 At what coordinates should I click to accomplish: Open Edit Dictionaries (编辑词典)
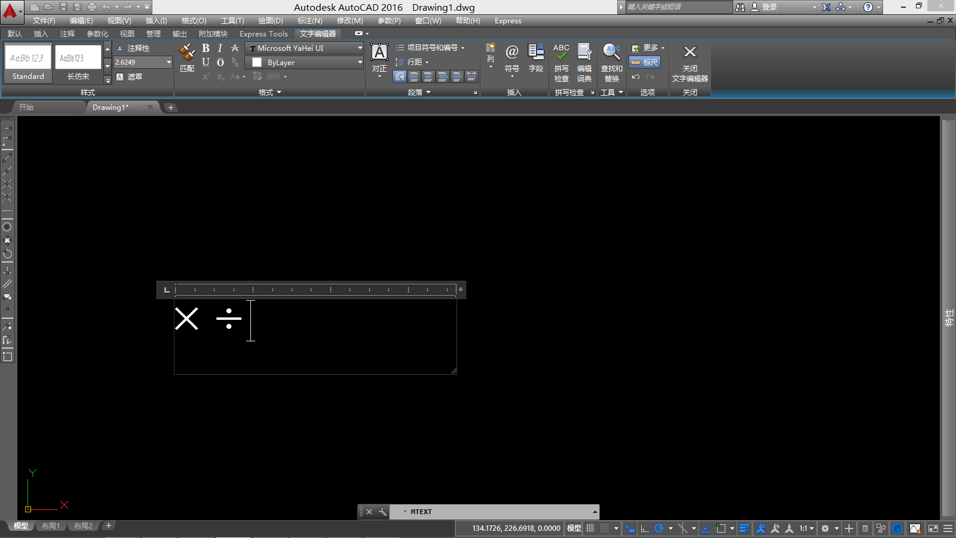coord(584,63)
